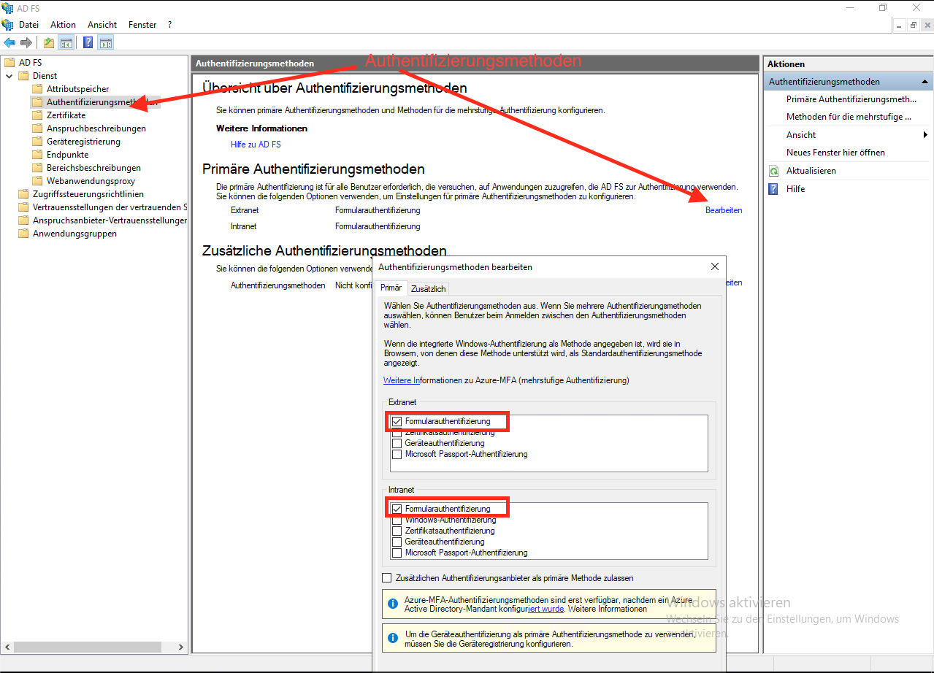The height and width of the screenshot is (673, 934).
Task: Open Weitere Informationen zu Azure-MFA link
Action: click(x=506, y=380)
